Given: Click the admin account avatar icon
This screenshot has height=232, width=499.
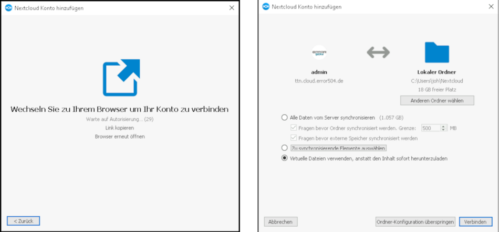Looking at the screenshot, I should tap(319, 52).
